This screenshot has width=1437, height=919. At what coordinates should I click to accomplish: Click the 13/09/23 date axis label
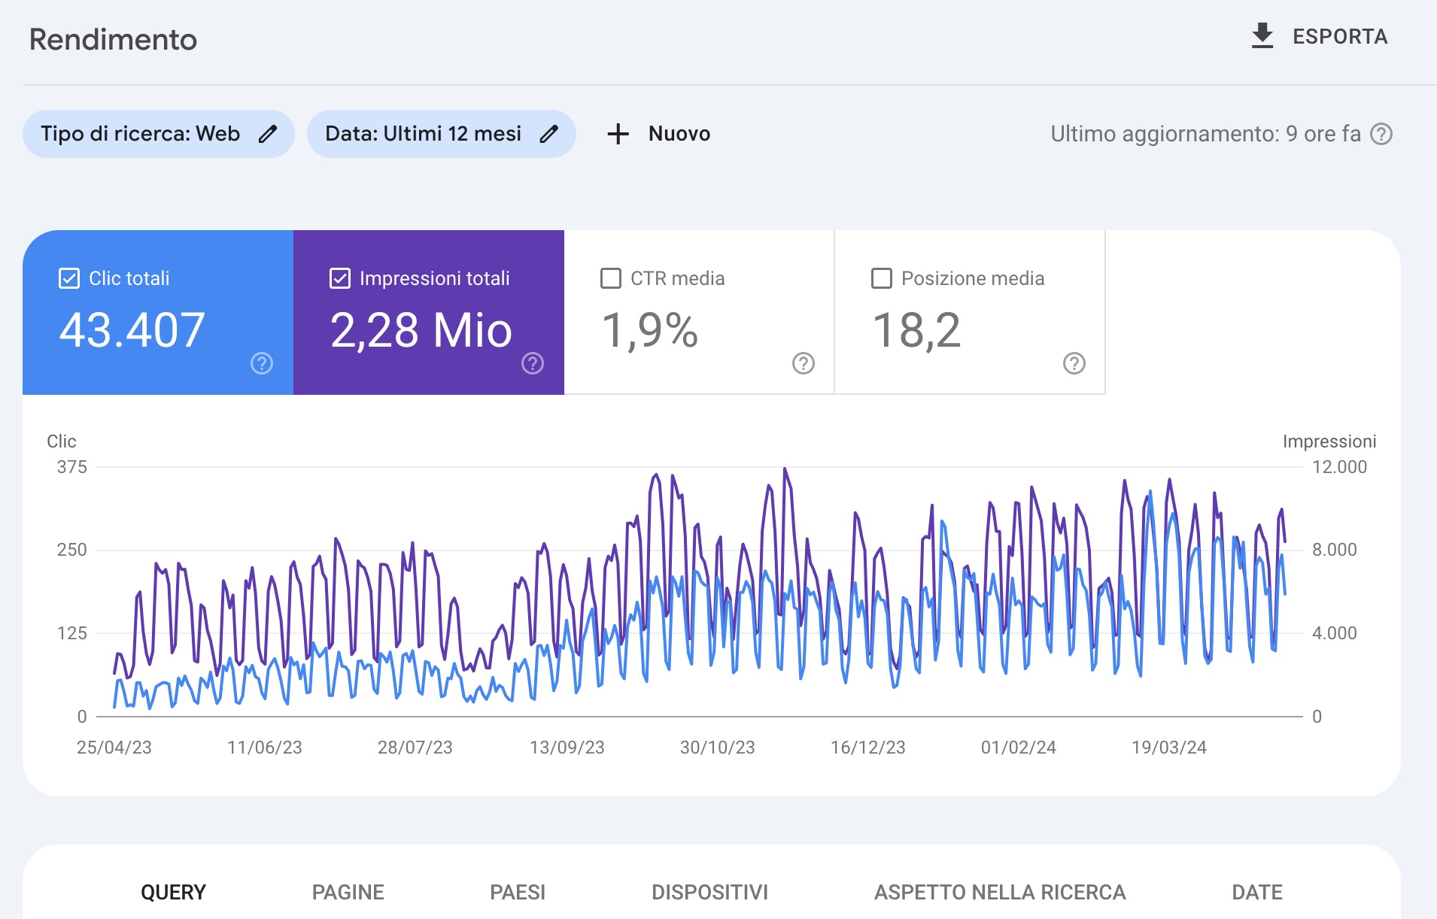pyautogui.click(x=567, y=748)
